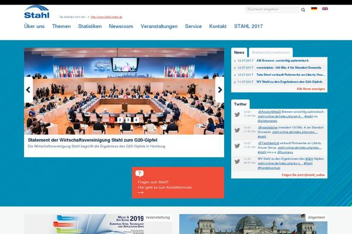Switch to English language flag
The height and width of the screenshot is (234, 352).
pos(325,9)
